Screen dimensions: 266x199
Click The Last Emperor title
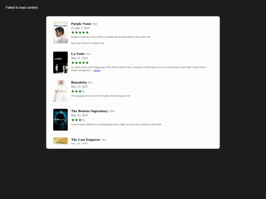click(x=86, y=140)
